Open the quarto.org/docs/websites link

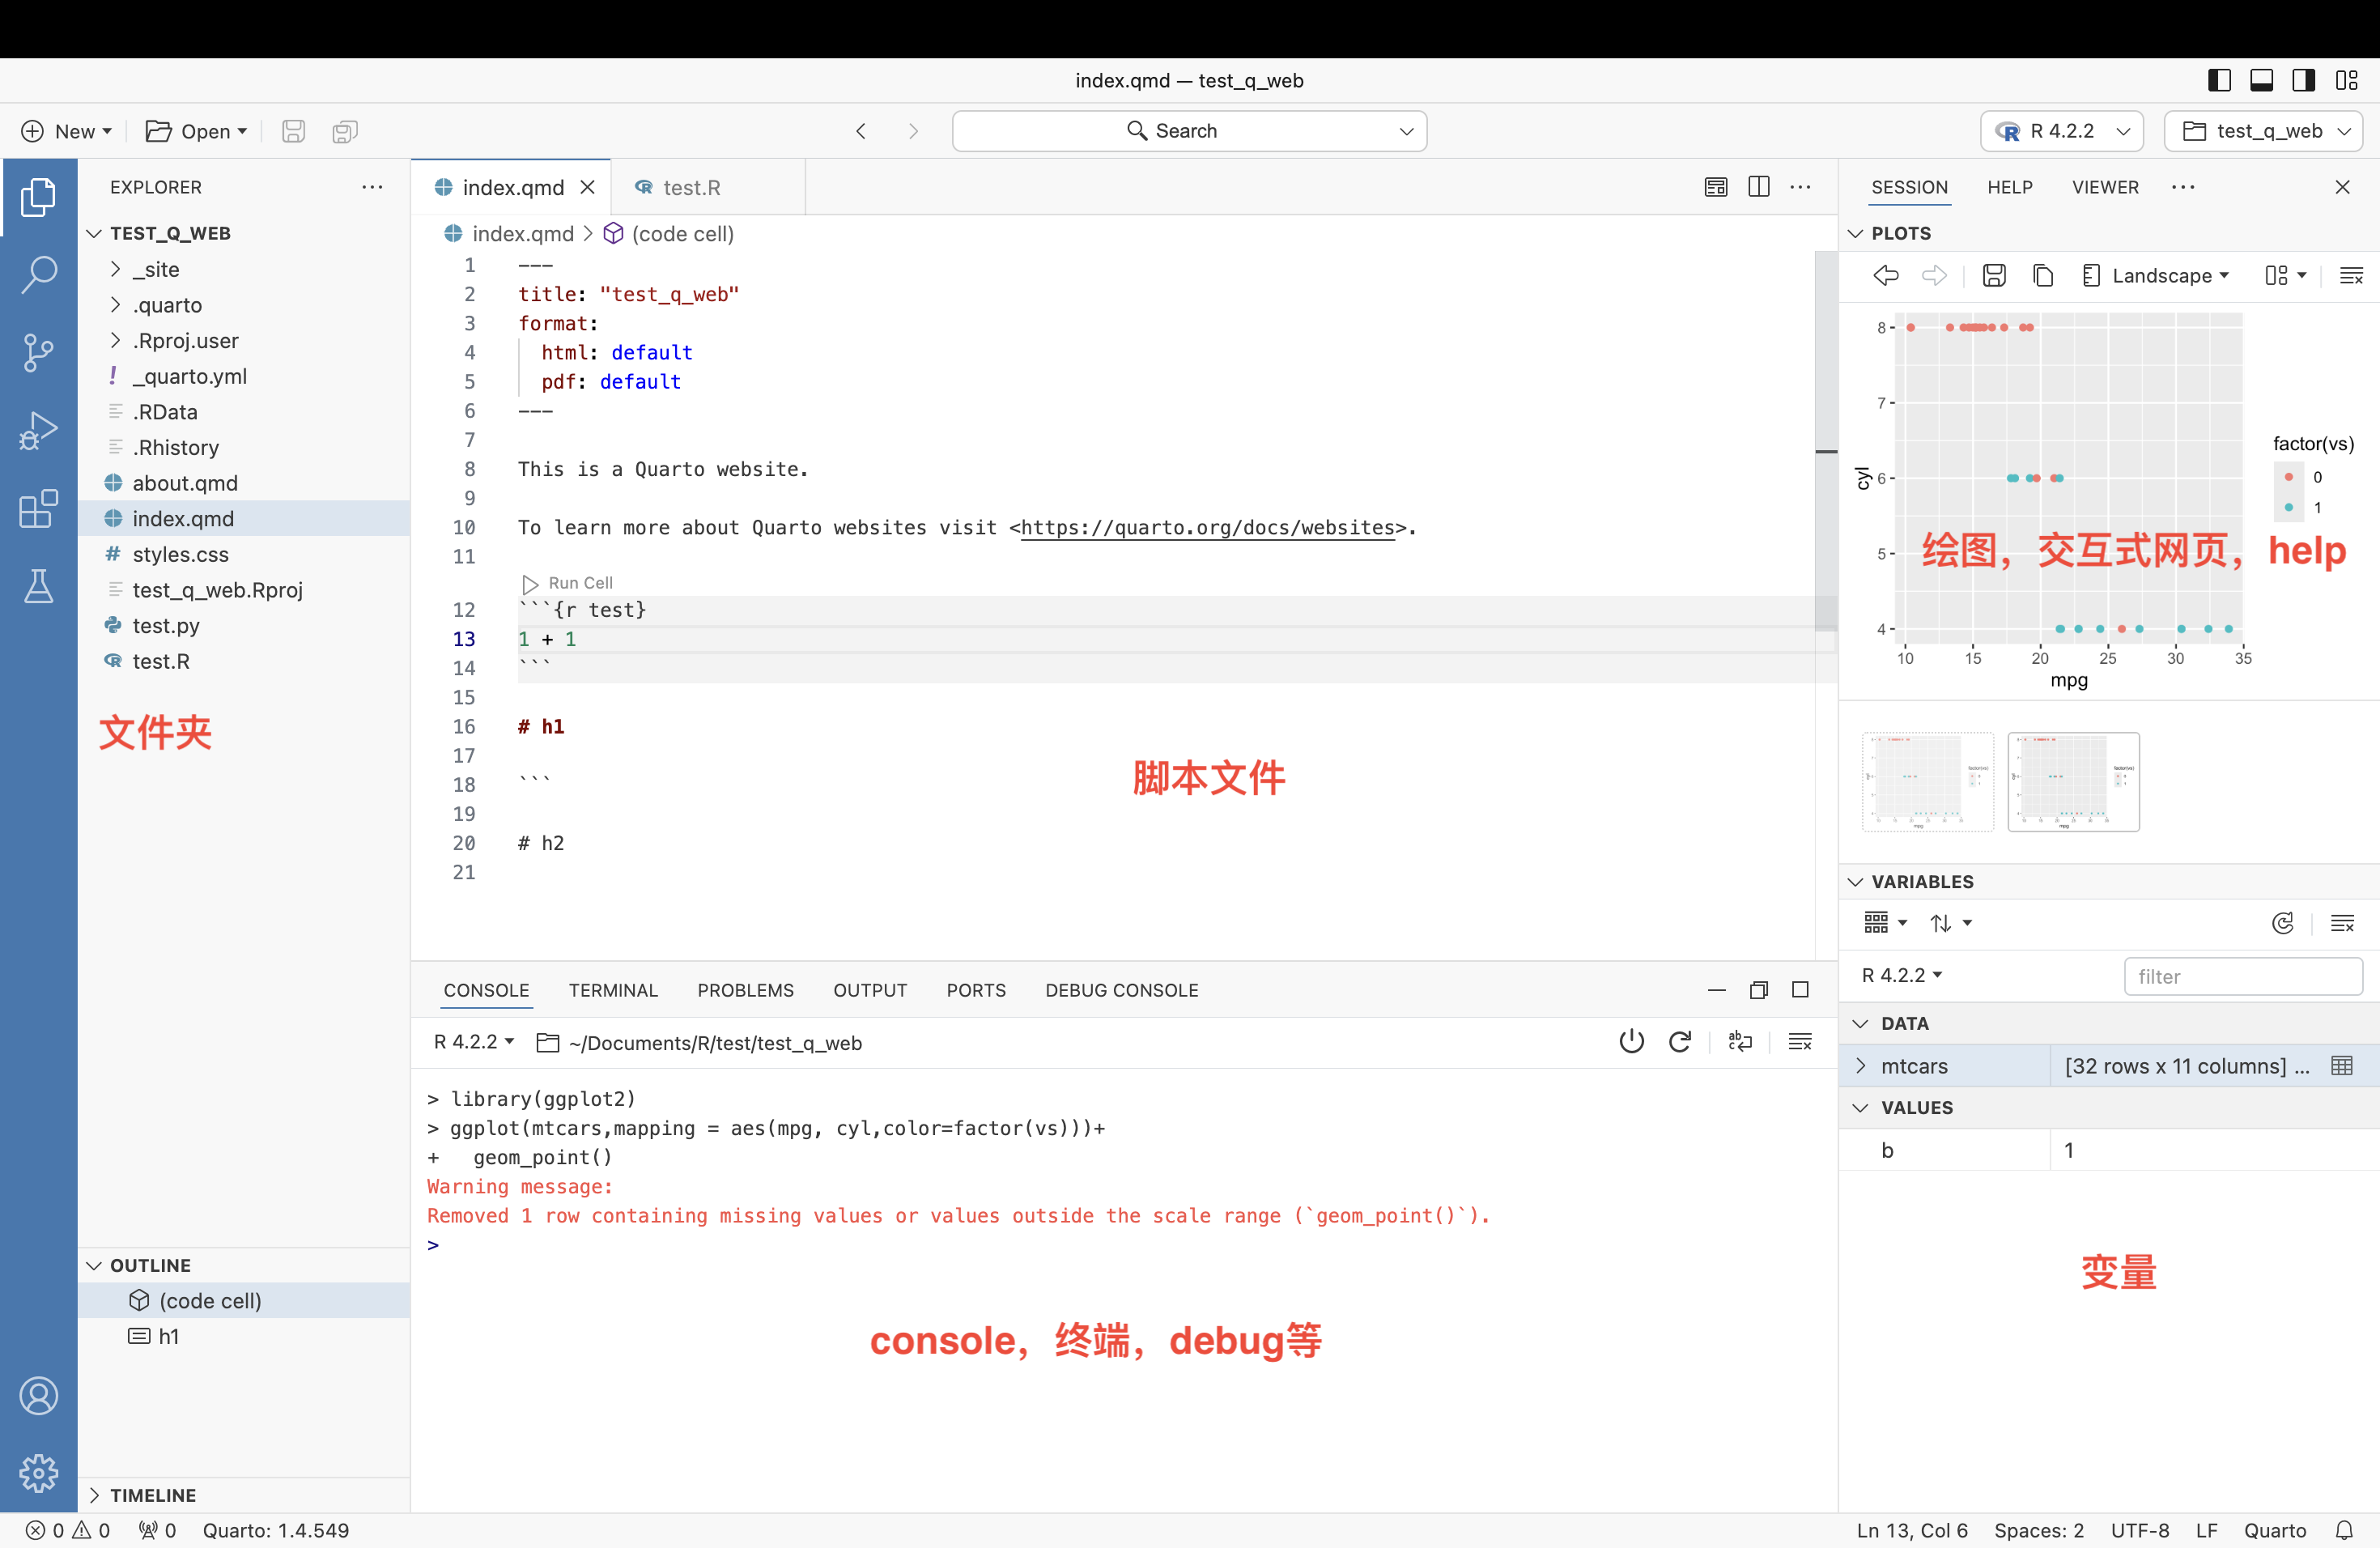[x=1208, y=527]
